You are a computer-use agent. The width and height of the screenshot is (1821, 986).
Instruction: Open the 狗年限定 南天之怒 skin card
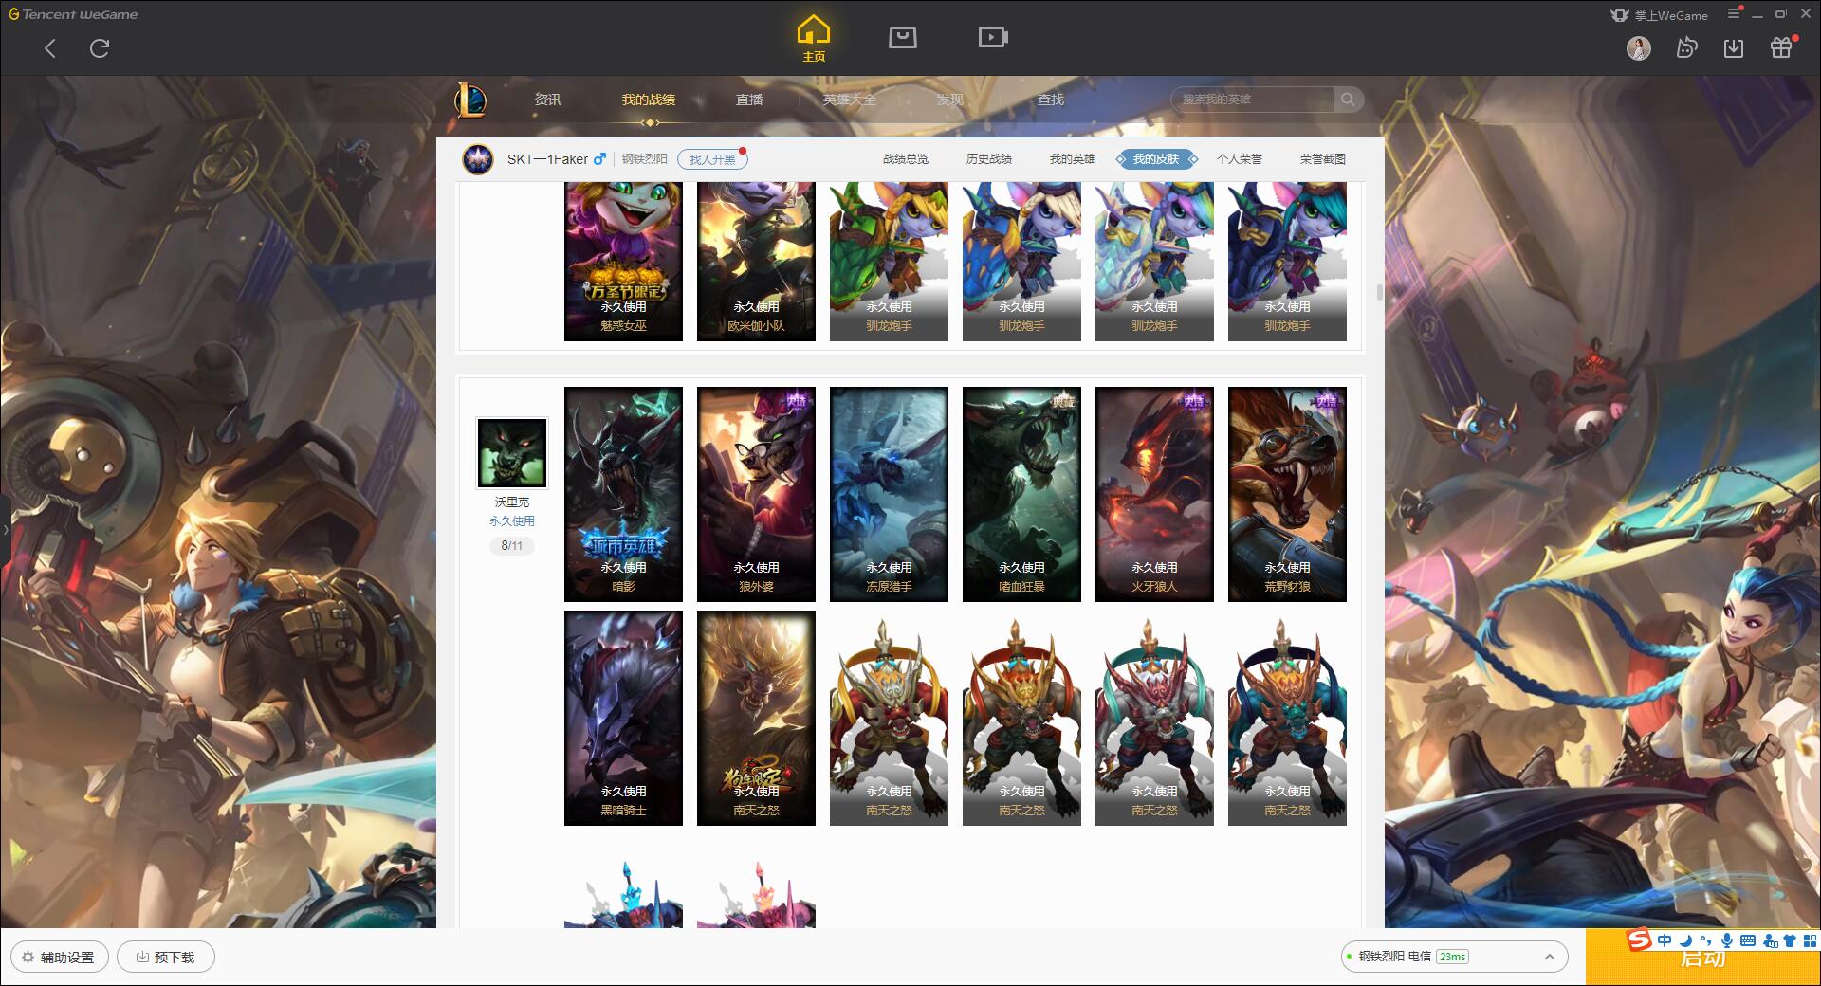[x=756, y=718]
